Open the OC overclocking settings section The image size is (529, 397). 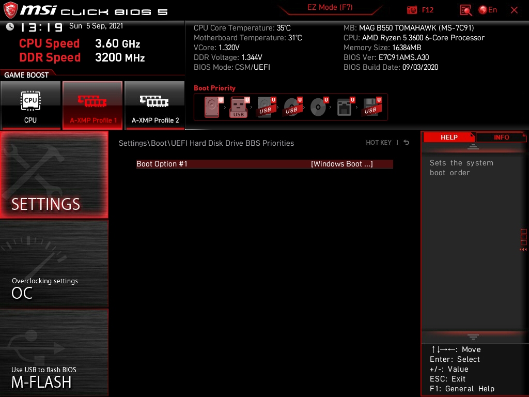pyautogui.click(x=54, y=264)
